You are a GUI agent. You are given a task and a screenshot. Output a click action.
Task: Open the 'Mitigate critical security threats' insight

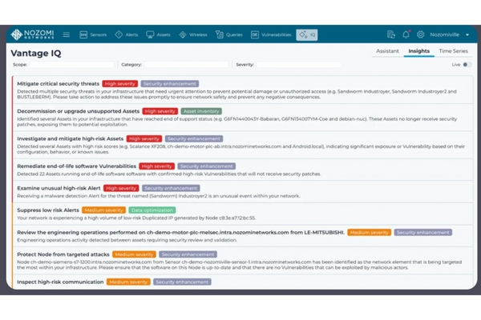[58, 83]
